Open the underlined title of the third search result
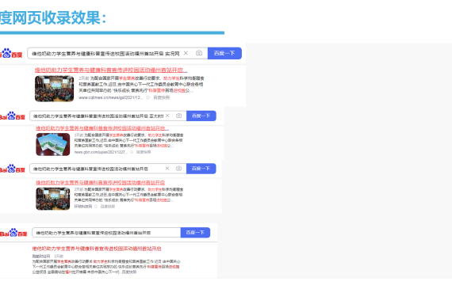452x285 pixels. (101, 183)
